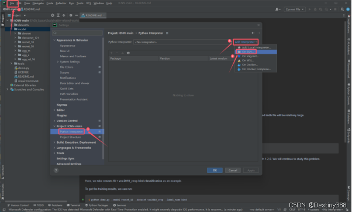The height and width of the screenshot is (212, 352).
Task: Click the Run button in toolbar
Action: pyautogui.click(x=309, y=9)
